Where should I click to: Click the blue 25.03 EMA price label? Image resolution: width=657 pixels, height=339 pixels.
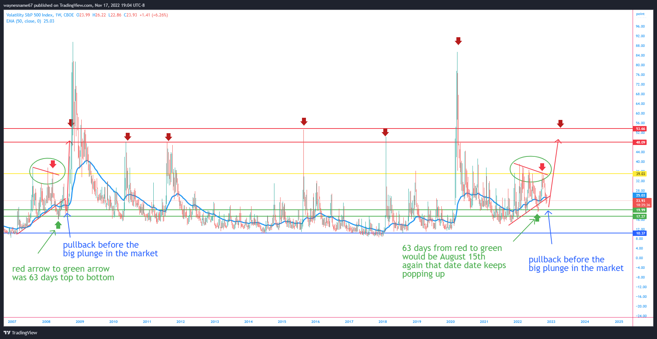[641, 195]
